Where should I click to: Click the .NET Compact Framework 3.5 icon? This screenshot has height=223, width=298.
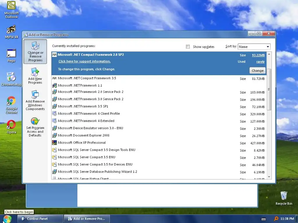54,78
